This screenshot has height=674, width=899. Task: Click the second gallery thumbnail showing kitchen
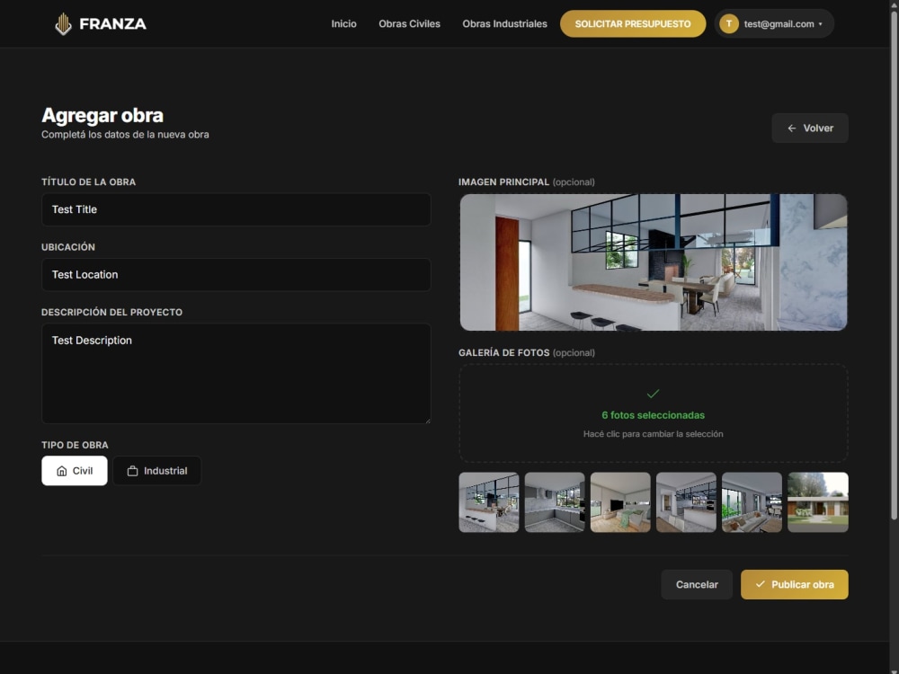555,502
